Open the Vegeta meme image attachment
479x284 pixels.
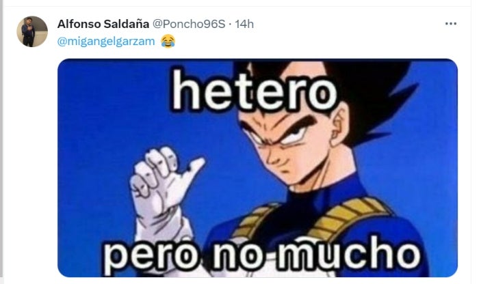click(257, 168)
